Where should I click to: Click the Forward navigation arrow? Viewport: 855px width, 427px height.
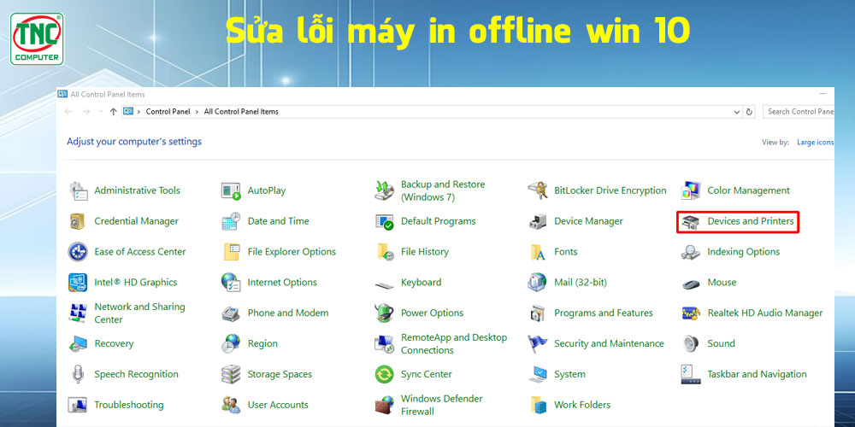tap(86, 112)
